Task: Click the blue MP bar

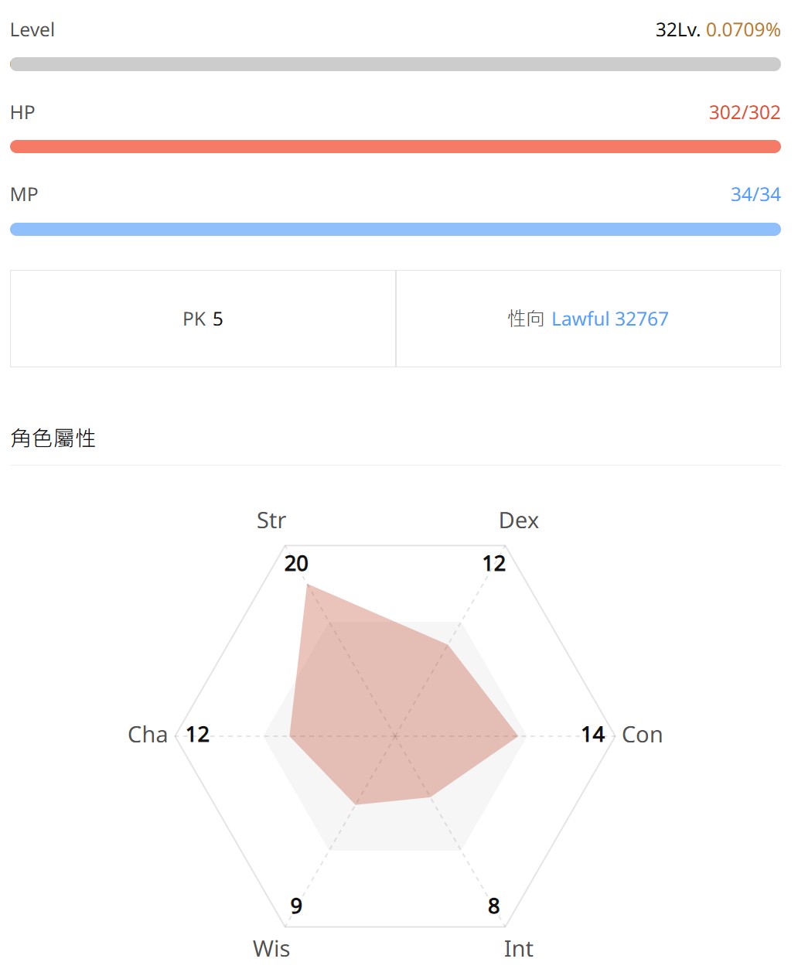Action: pyautogui.click(x=395, y=229)
